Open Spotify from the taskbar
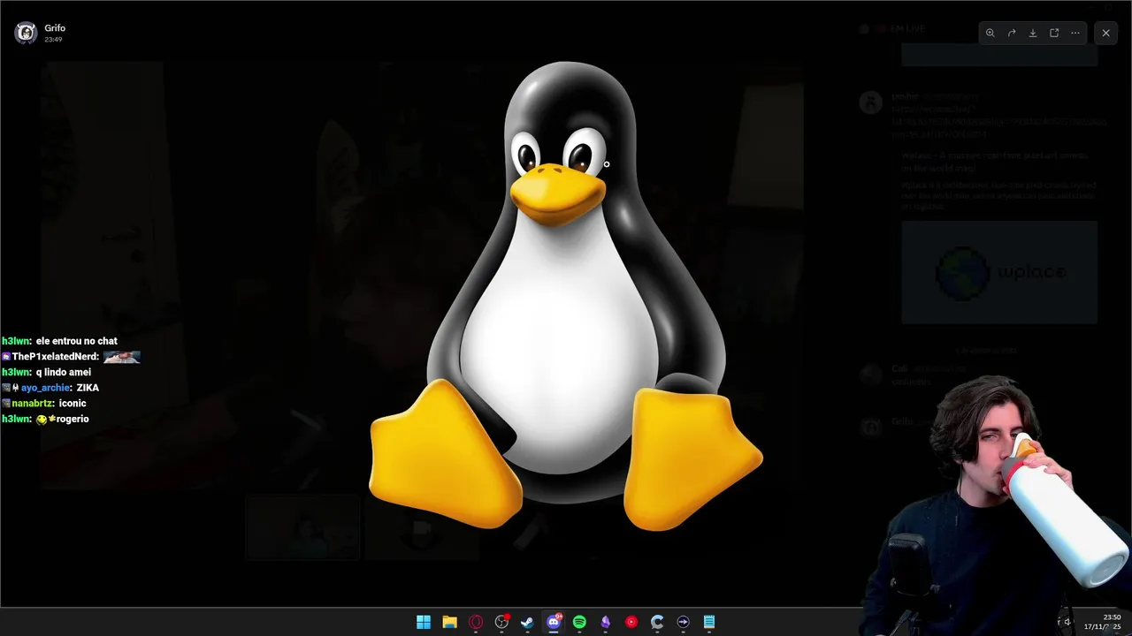Screen dimensions: 1132x636 click(x=579, y=622)
